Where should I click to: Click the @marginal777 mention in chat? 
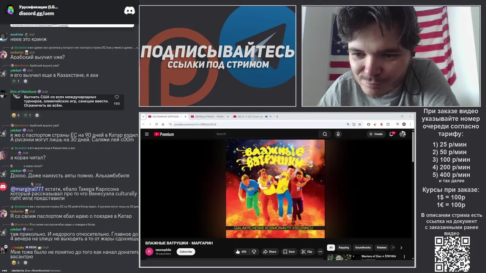pos(27,189)
